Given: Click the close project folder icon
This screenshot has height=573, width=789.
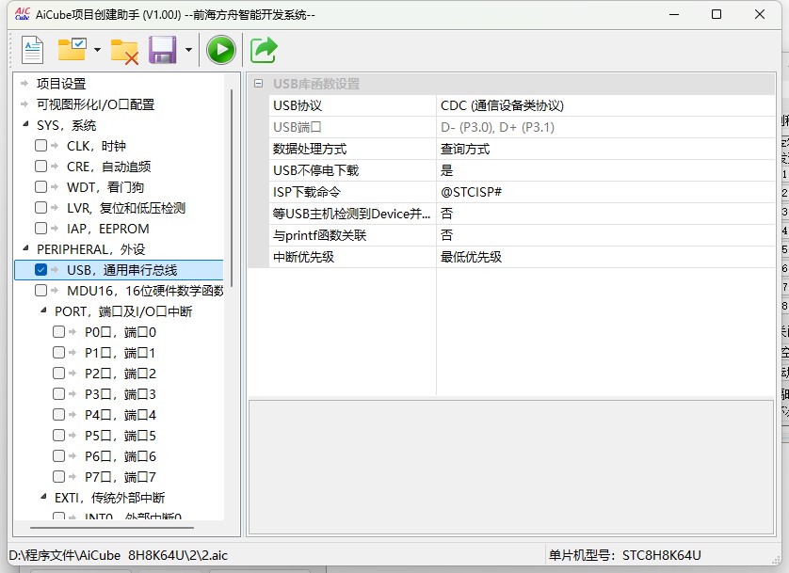Looking at the screenshot, I should (x=124, y=51).
